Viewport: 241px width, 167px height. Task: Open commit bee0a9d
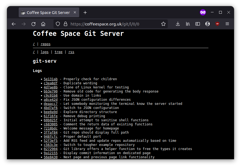(50, 112)
